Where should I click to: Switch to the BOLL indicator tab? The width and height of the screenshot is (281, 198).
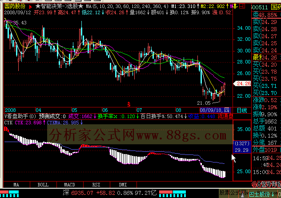pos(43,185)
